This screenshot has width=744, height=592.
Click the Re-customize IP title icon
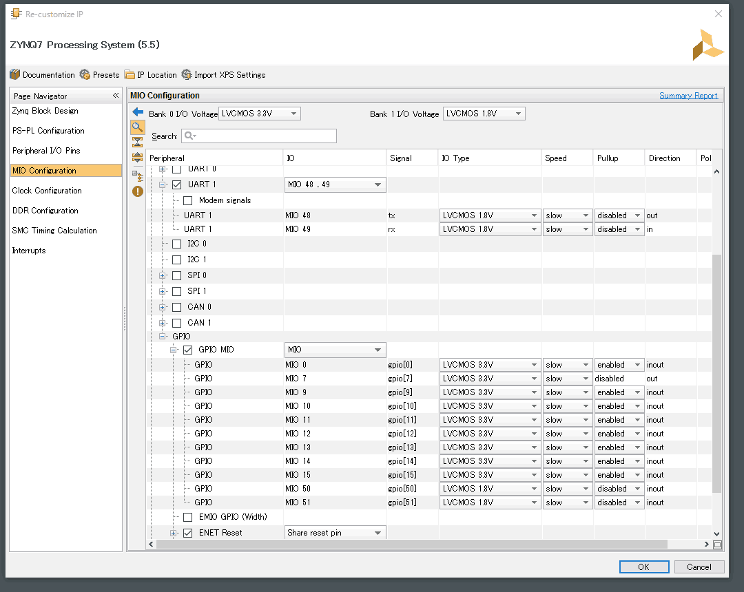pyautogui.click(x=16, y=14)
